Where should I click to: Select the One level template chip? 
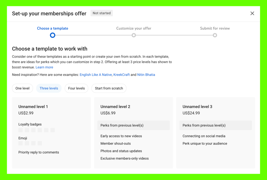[x=22, y=88]
